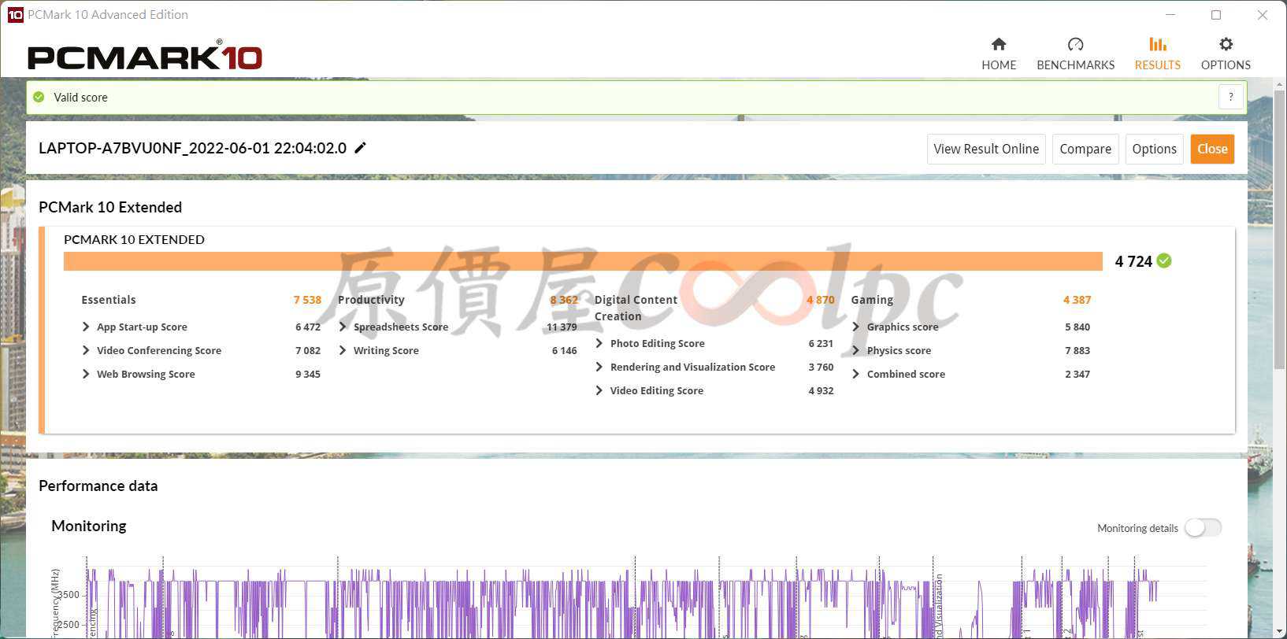The height and width of the screenshot is (639, 1287).
Task: Expand Combined score details
Action: click(x=856, y=374)
